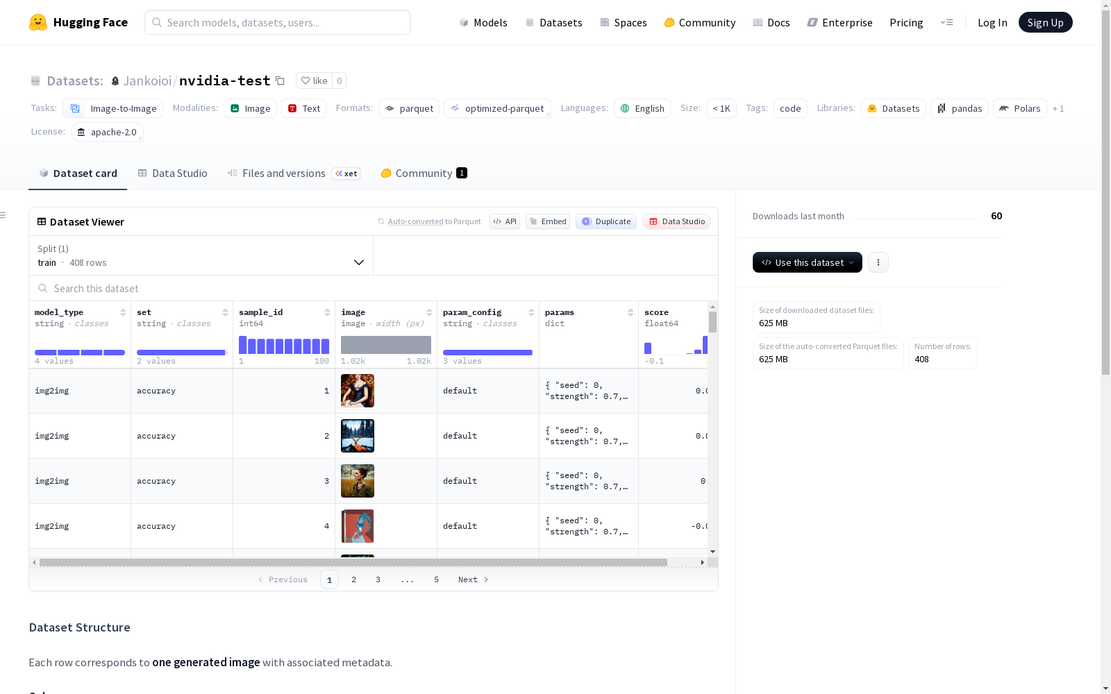Open the image thumbnail in sample 2 row
The image size is (1111, 694).
(x=358, y=436)
